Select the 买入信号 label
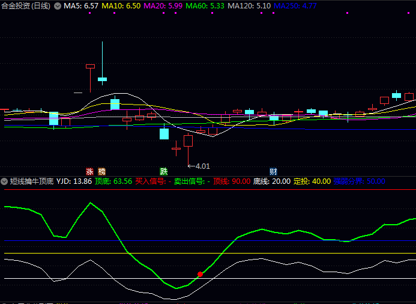416x304 pixels. pyautogui.click(x=153, y=181)
